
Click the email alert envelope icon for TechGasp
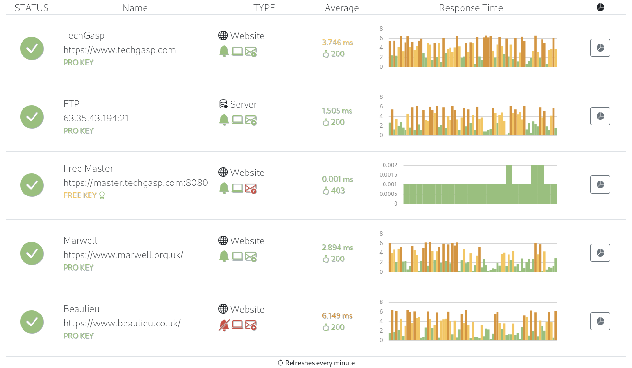[x=250, y=52]
